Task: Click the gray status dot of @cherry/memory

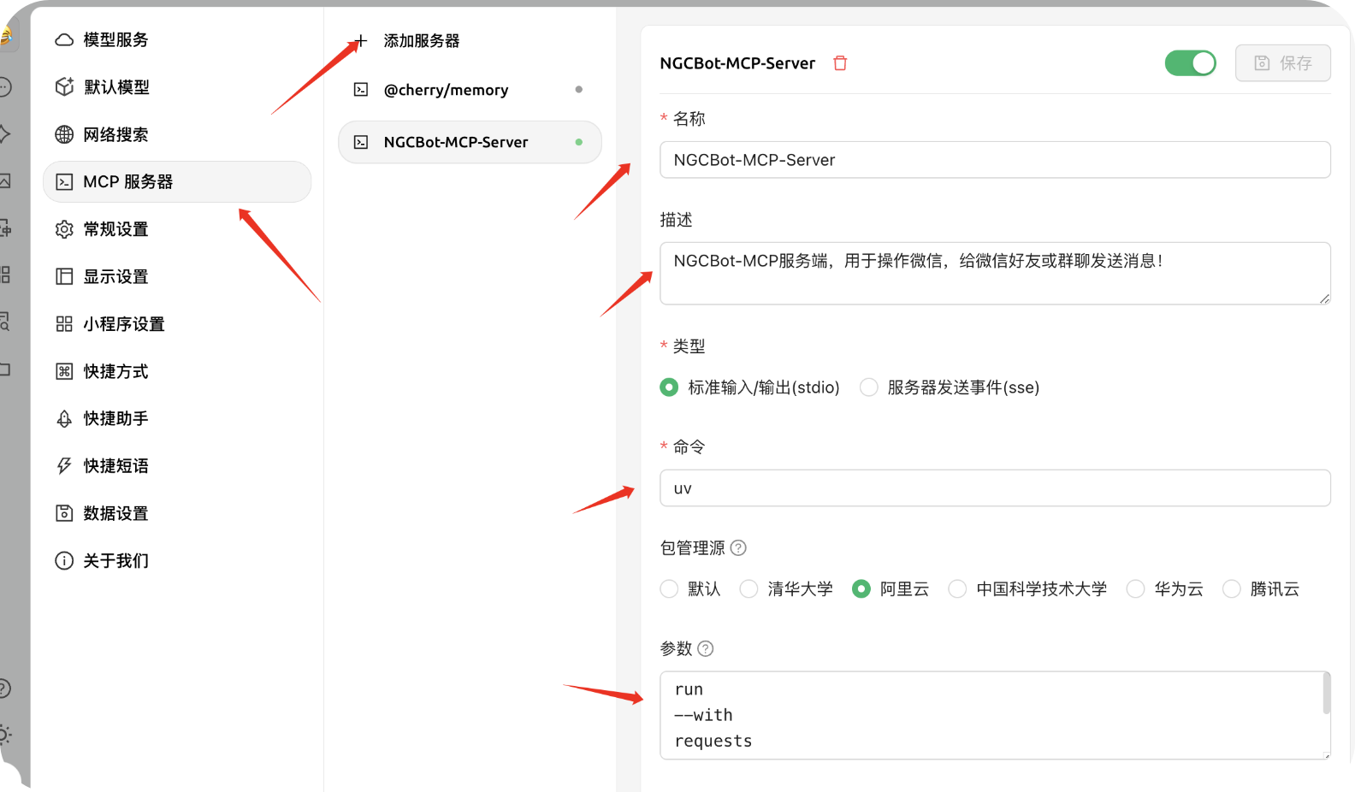Action: (x=579, y=89)
